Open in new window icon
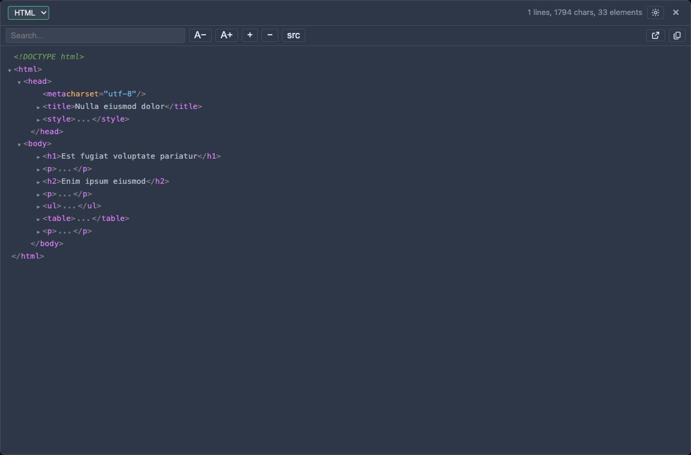 [655, 36]
